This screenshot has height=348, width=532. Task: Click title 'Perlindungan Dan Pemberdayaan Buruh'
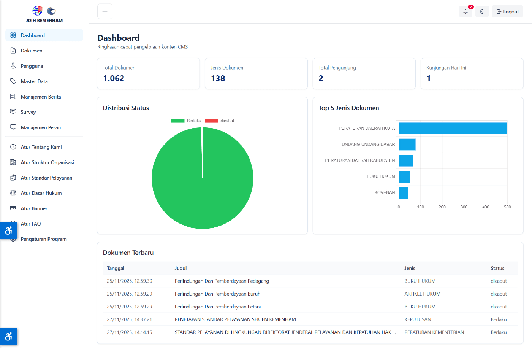(x=218, y=294)
